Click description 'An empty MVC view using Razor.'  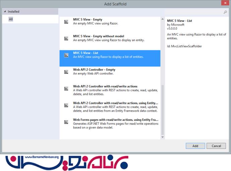95,23
